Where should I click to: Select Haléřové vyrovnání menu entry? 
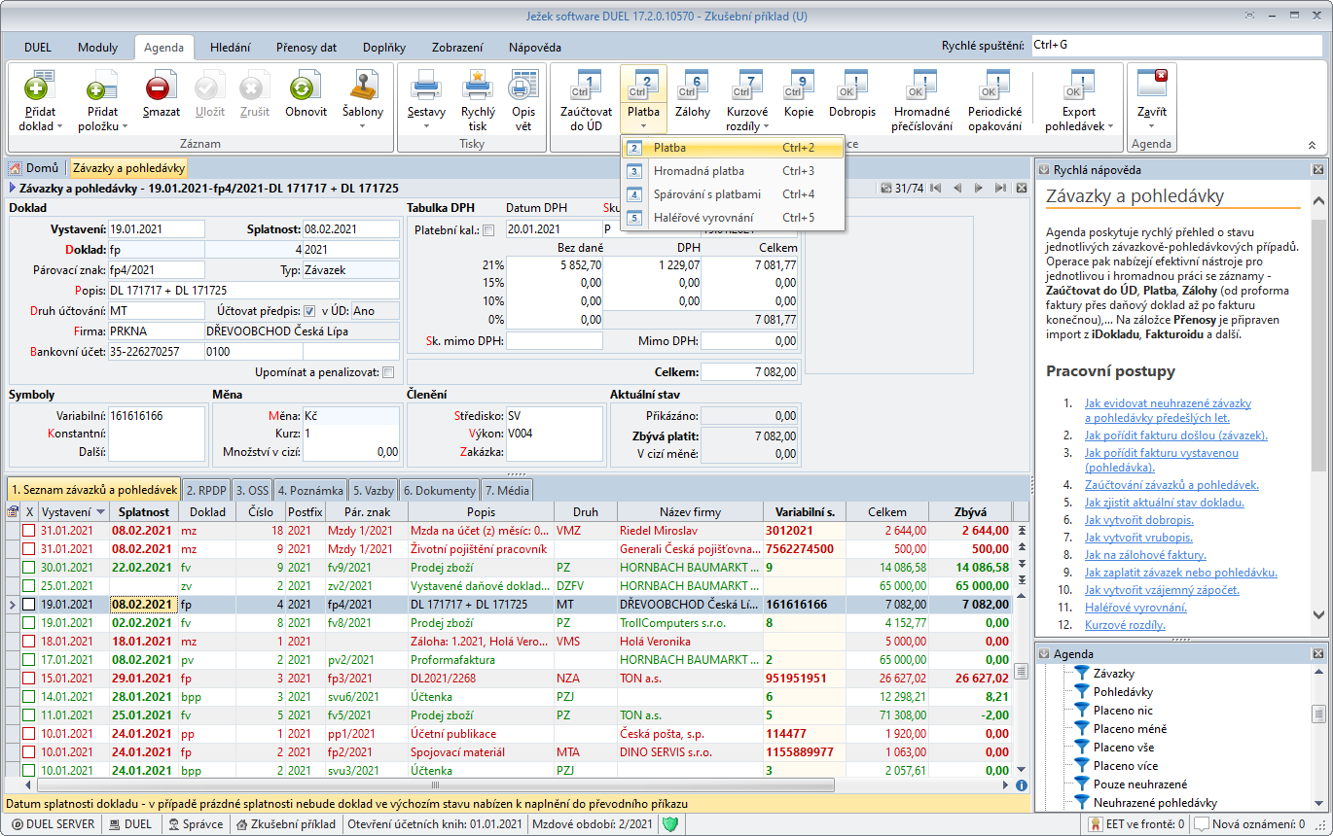734,218
